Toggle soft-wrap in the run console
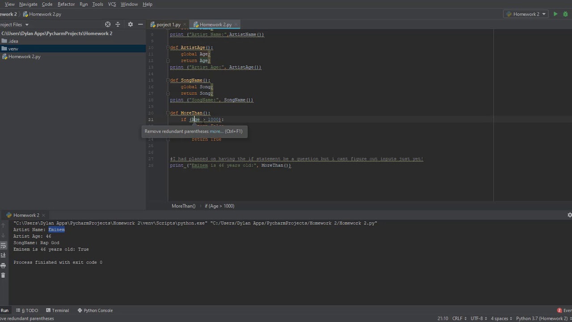The height and width of the screenshot is (322, 572). click(3, 246)
